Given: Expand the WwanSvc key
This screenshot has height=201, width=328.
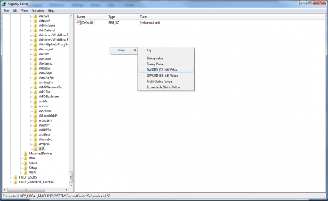Looking at the screenshot, I should (x=31, y=139).
